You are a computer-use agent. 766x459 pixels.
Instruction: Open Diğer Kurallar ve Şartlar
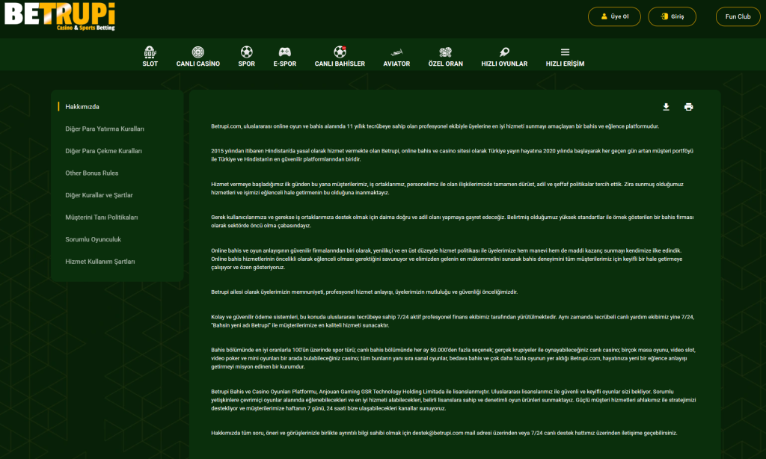(99, 195)
